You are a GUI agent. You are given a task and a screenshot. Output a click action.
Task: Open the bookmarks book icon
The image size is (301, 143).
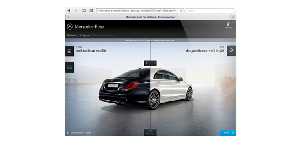pos(84,11)
